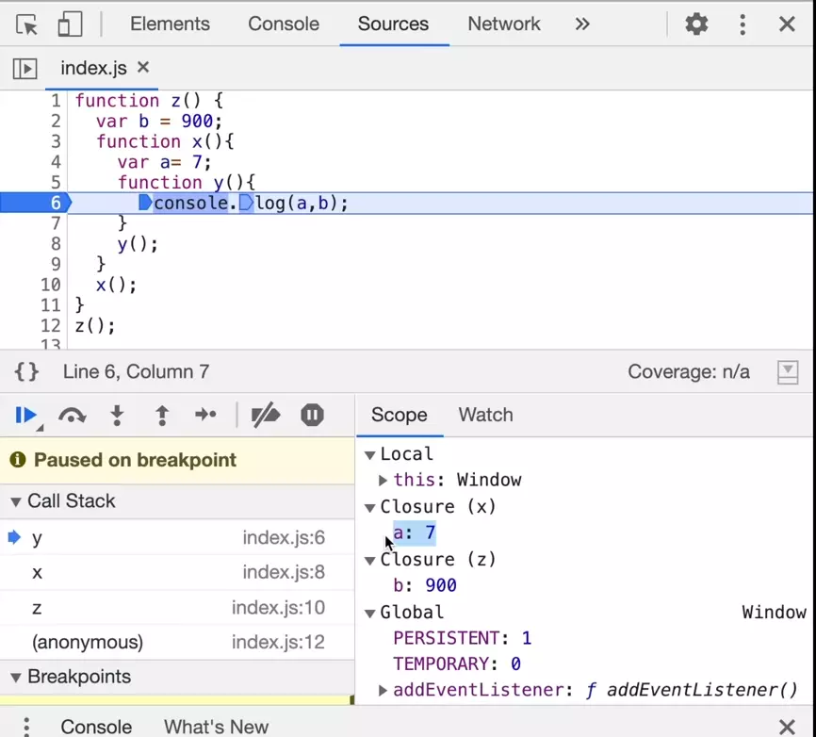Toggle the device toolbar icon
The height and width of the screenshot is (737, 816).
click(x=70, y=25)
